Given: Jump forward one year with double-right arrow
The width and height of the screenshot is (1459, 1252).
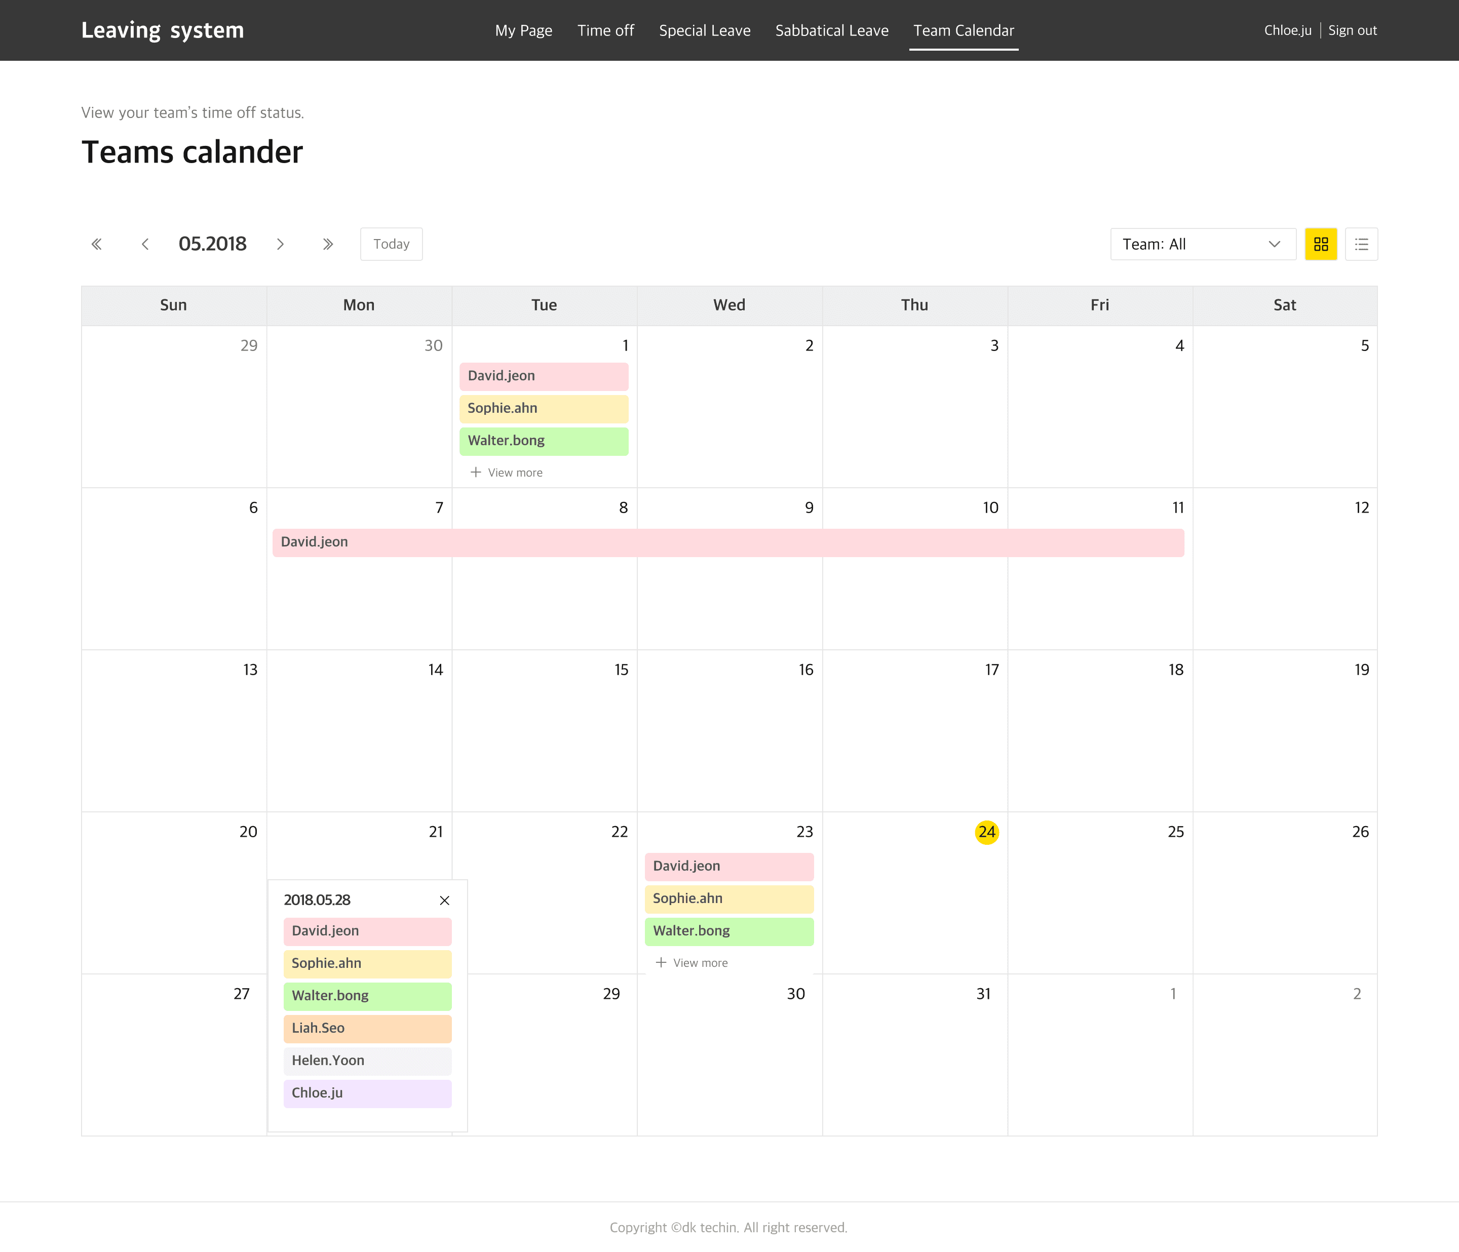Looking at the screenshot, I should (x=327, y=244).
